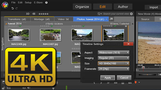Select the Montage: (all) tab
This screenshot has height=90, width=161.
(x=42, y=19)
